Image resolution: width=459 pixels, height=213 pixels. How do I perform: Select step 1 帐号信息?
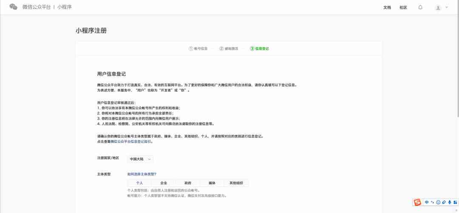198,48
